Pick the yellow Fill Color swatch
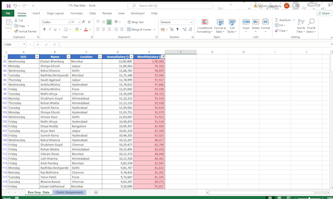The height and width of the screenshot is (199, 333). point(77,29)
